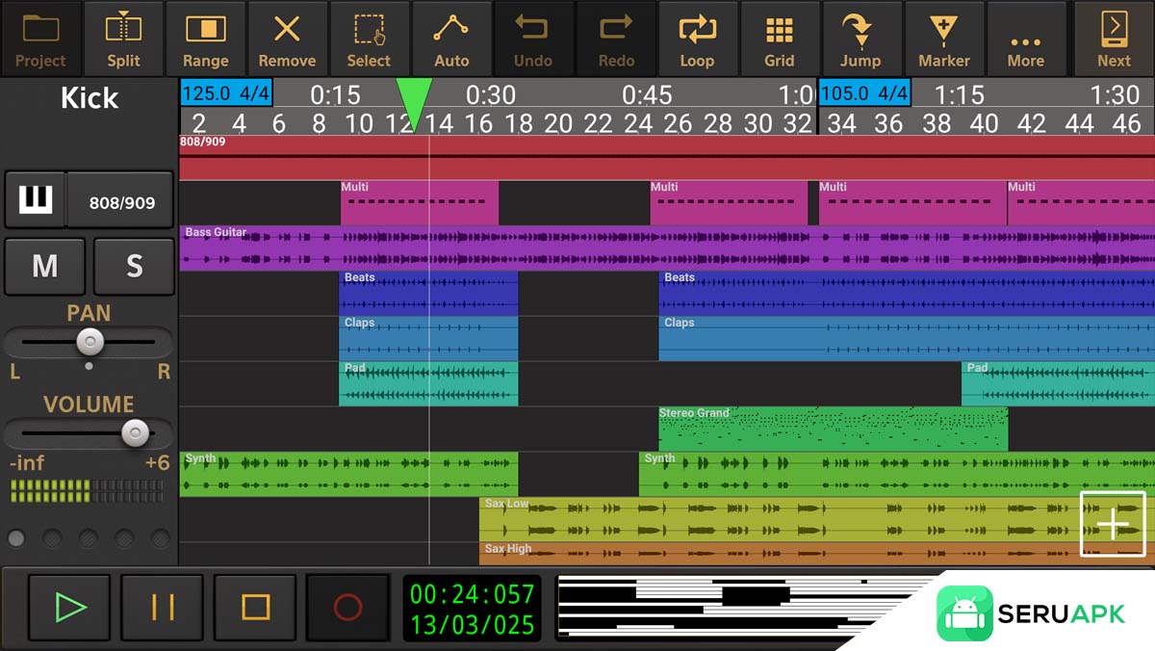Tap the Remove tool icon
Image resolution: width=1155 pixels, height=651 pixels.
click(x=287, y=39)
